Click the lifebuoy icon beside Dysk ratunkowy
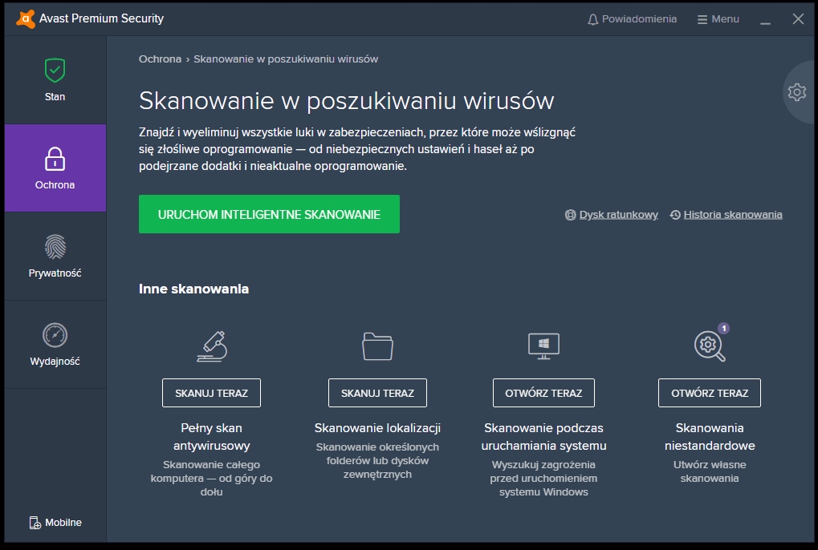Image resolution: width=818 pixels, height=550 pixels. [x=570, y=215]
